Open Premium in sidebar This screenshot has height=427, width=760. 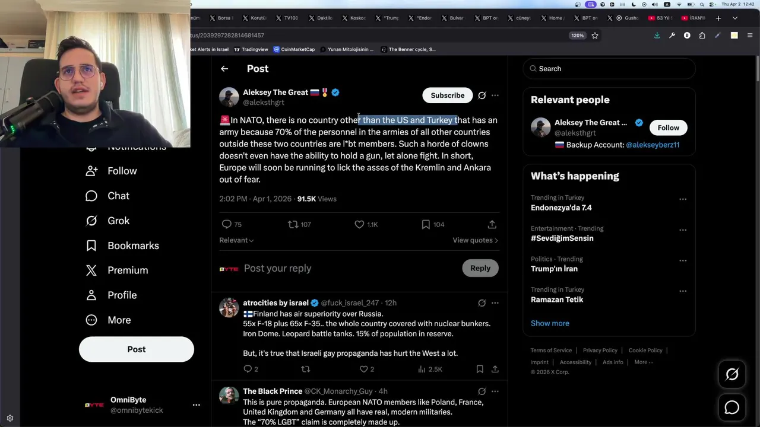[x=117, y=270]
